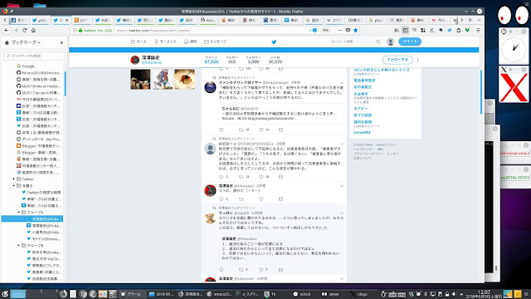Retweet the りっぴぃ tweet
This screenshot has height=299, width=531.
pyautogui.click(x=241, y=270)
